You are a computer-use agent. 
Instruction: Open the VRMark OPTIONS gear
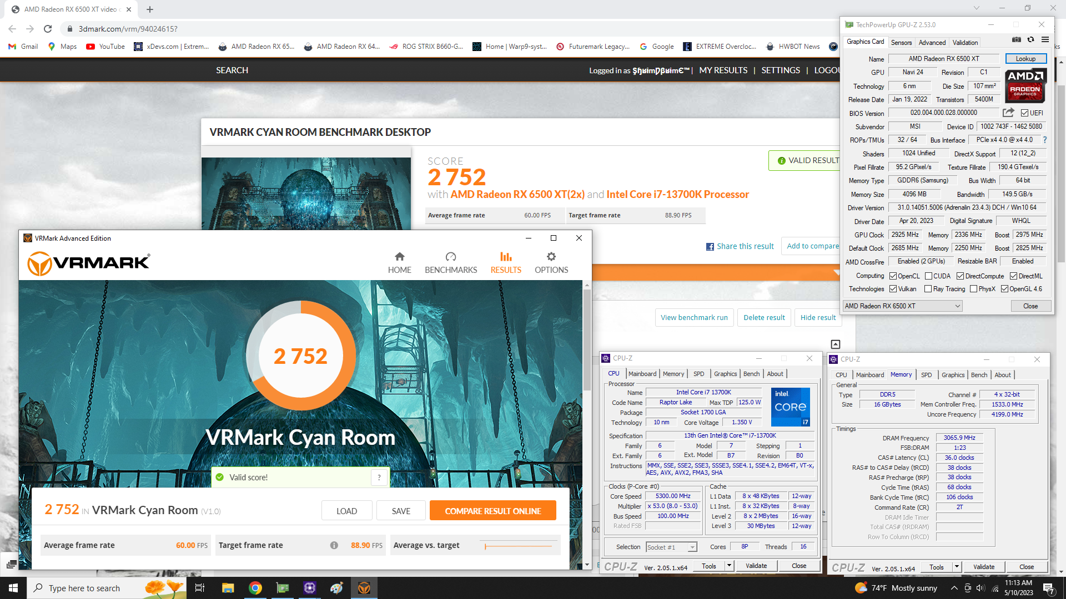(551, 263)
